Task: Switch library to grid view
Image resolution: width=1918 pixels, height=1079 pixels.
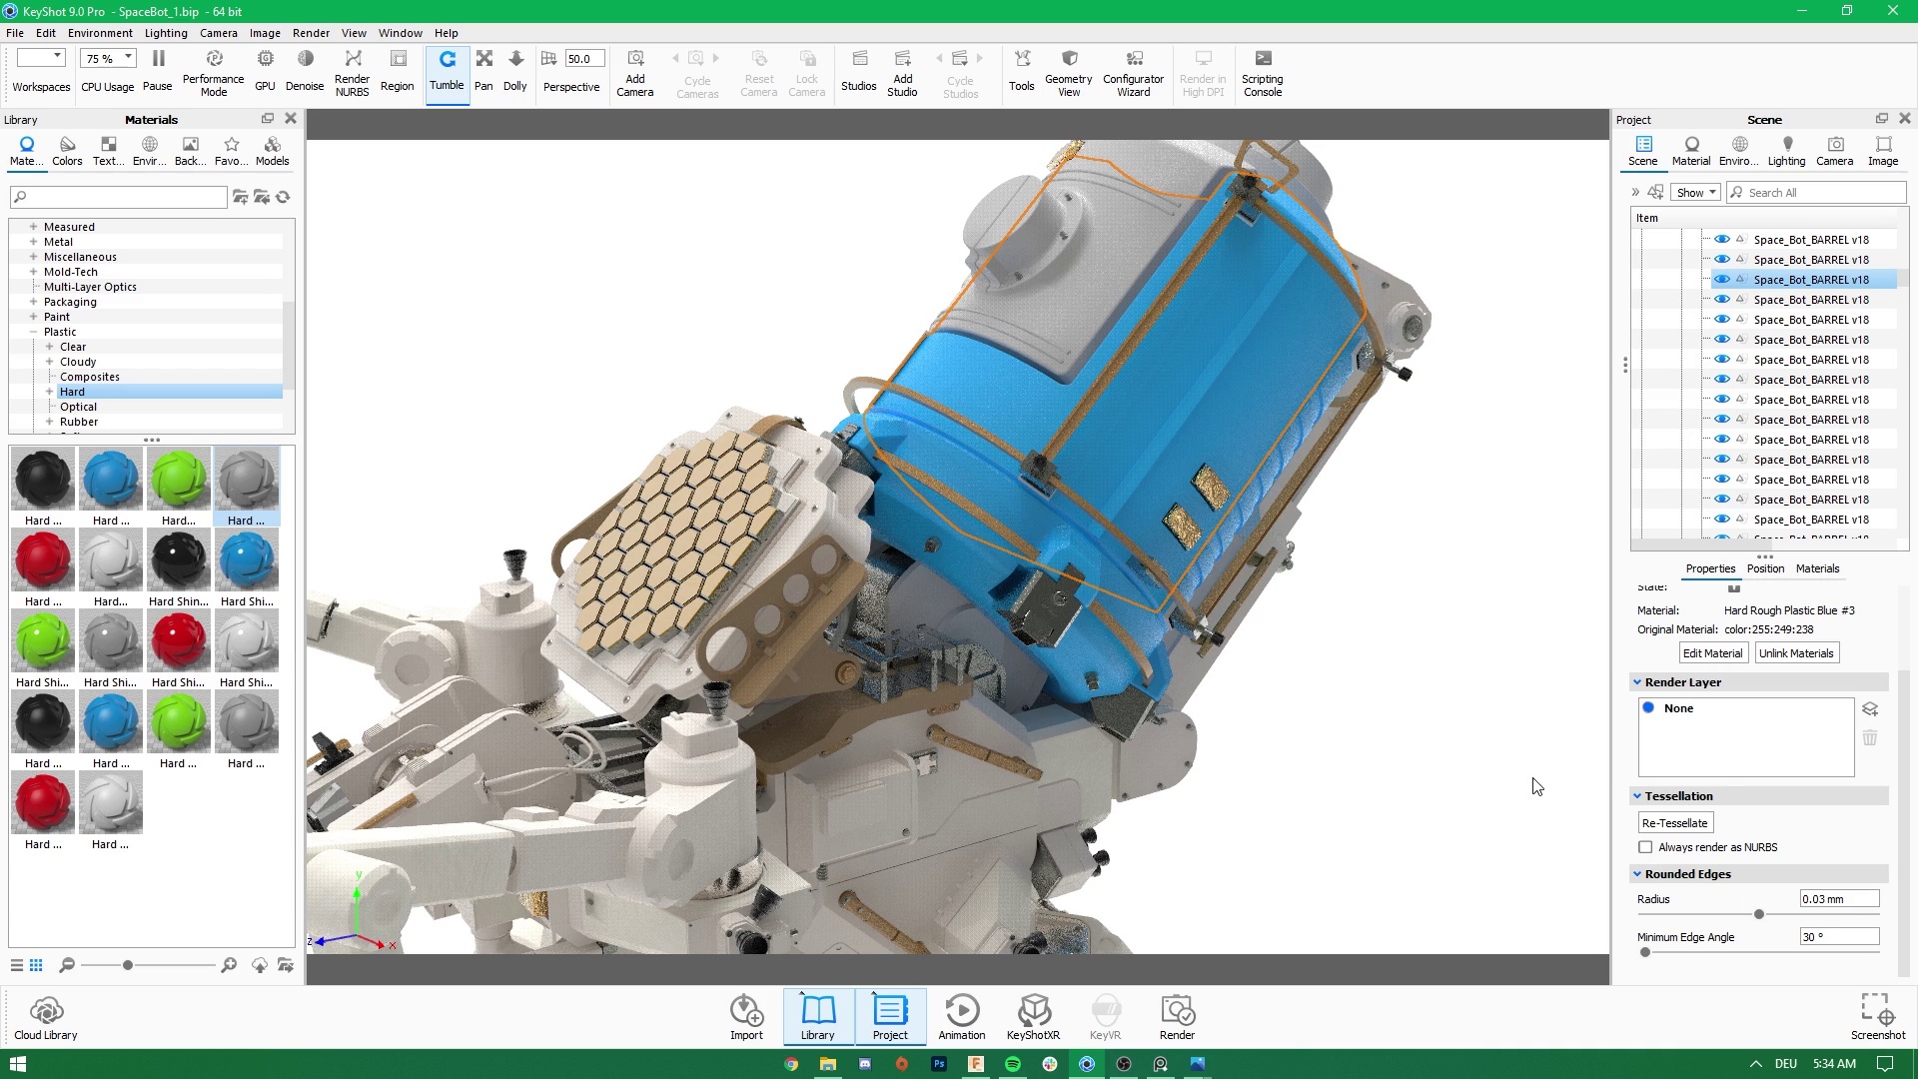Action: pos(36,965)
